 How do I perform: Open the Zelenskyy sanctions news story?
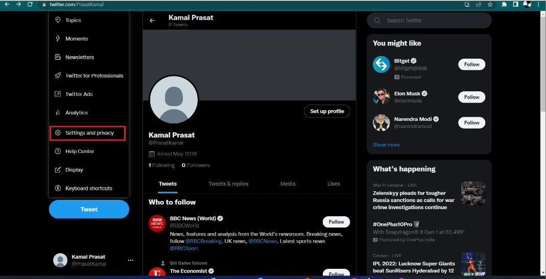(414, 200)
